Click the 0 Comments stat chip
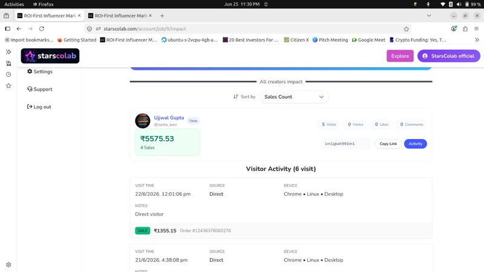The height and width of the screenshot is (272, 484). click(412, 125)
